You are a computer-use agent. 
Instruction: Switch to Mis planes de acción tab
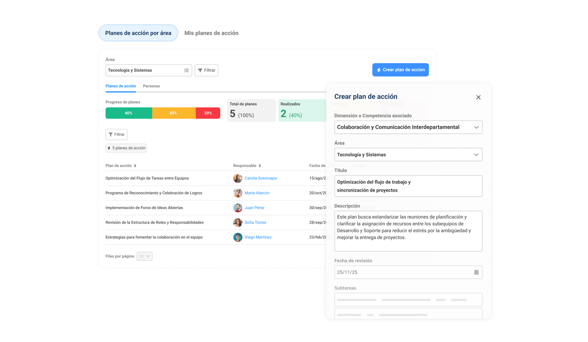point(211,33)
